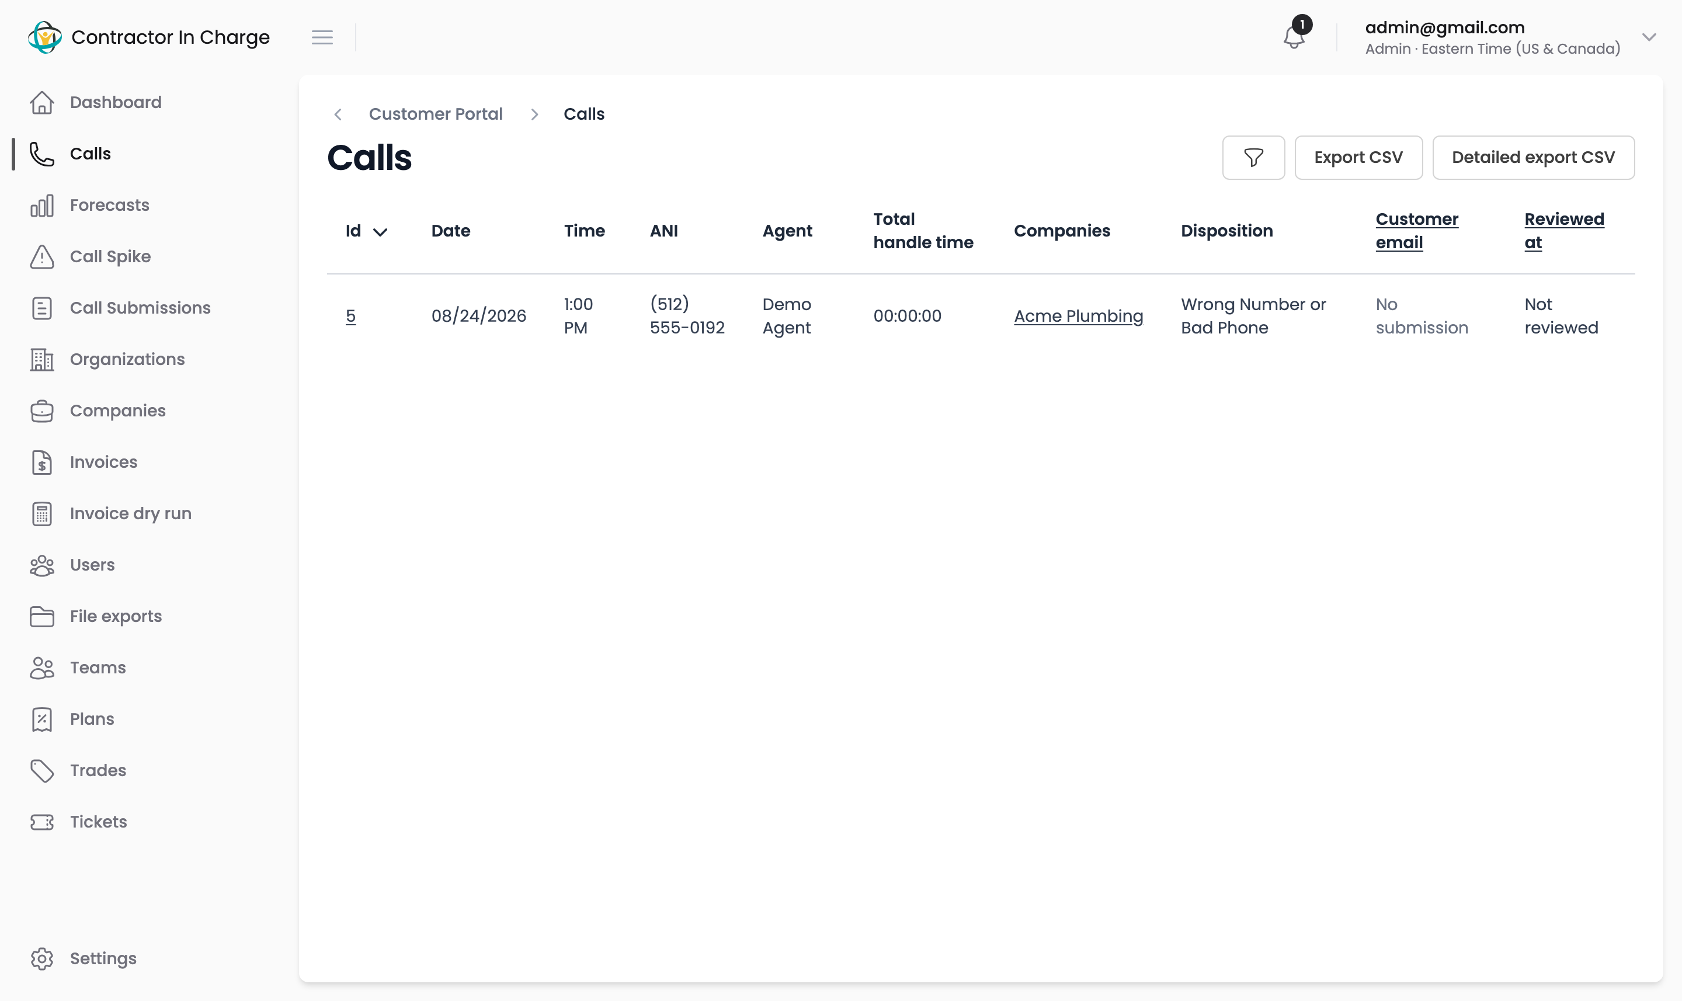Click Export CSV button
The width and height of the screenshot is (1682, 1001).
pos(1358,157)
